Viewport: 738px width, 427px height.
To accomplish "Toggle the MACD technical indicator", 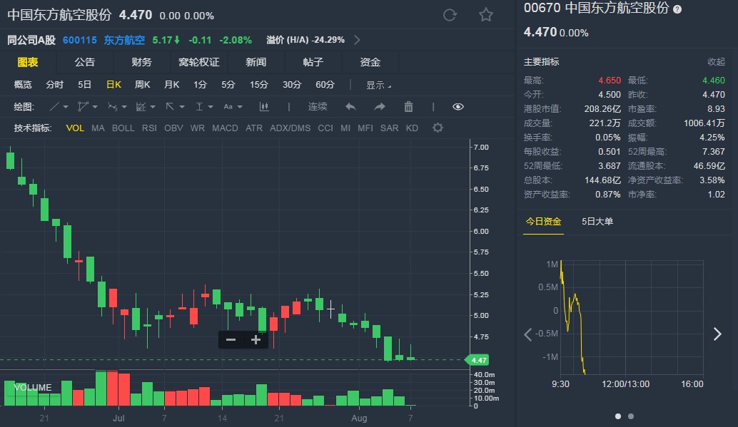I will pyautogui.click(x=225, y=128).
